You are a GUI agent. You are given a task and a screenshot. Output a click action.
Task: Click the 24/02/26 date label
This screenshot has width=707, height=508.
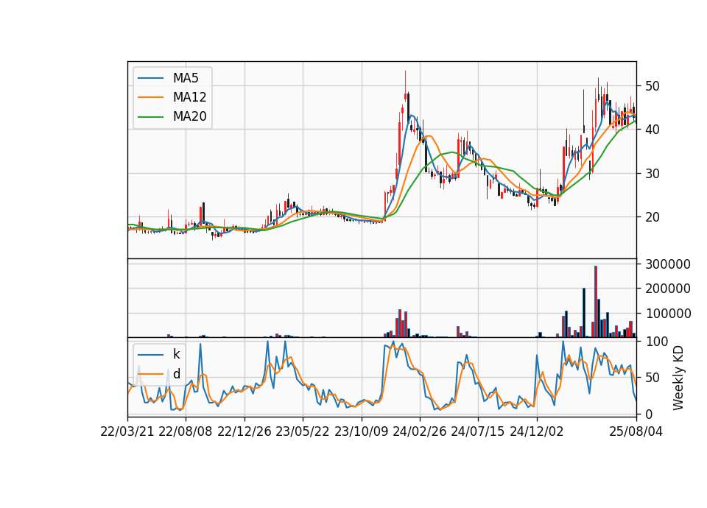[x=419, y=431]
